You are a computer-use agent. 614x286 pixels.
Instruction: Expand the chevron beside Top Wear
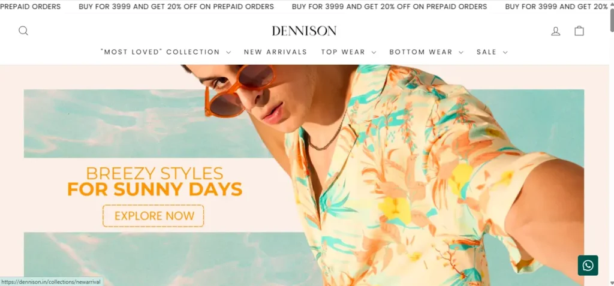point(374,53)
